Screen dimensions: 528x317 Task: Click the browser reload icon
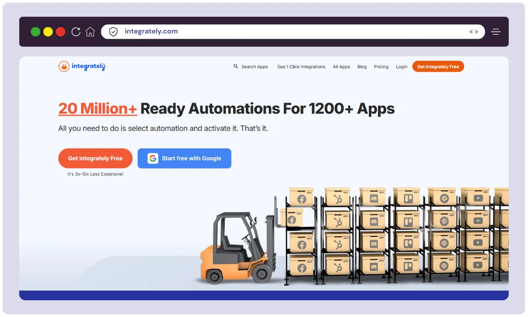coord(76,32)
